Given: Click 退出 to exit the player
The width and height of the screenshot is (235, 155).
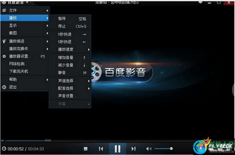Looking at the screenshot, I should pos(25,87).
